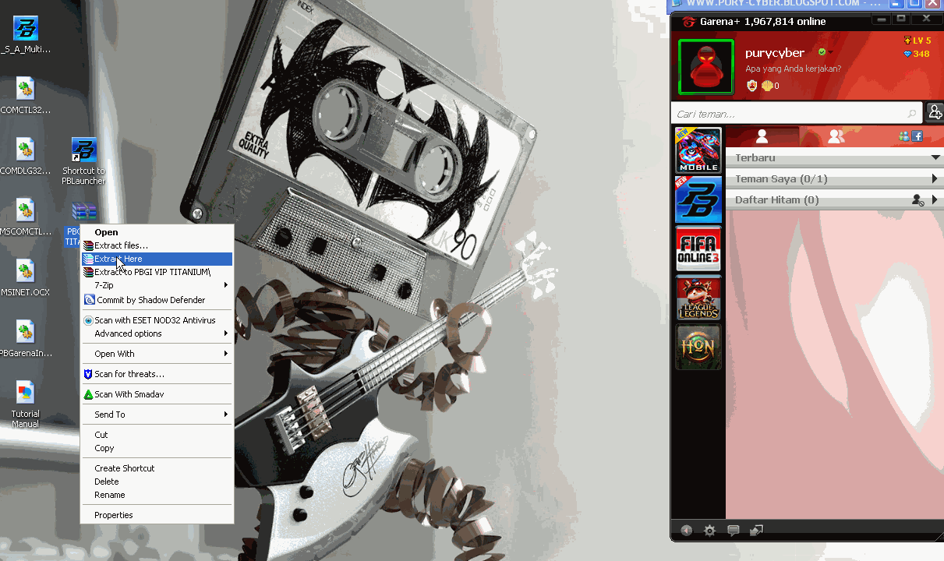
Task: Choose Extract files... option
Action: click(x=157, y=245)
